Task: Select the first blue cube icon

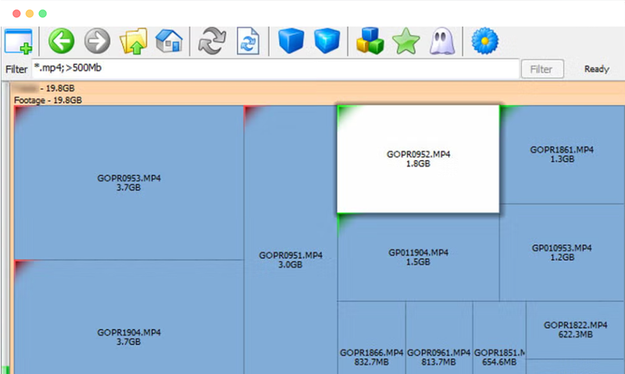Action: 291,41
